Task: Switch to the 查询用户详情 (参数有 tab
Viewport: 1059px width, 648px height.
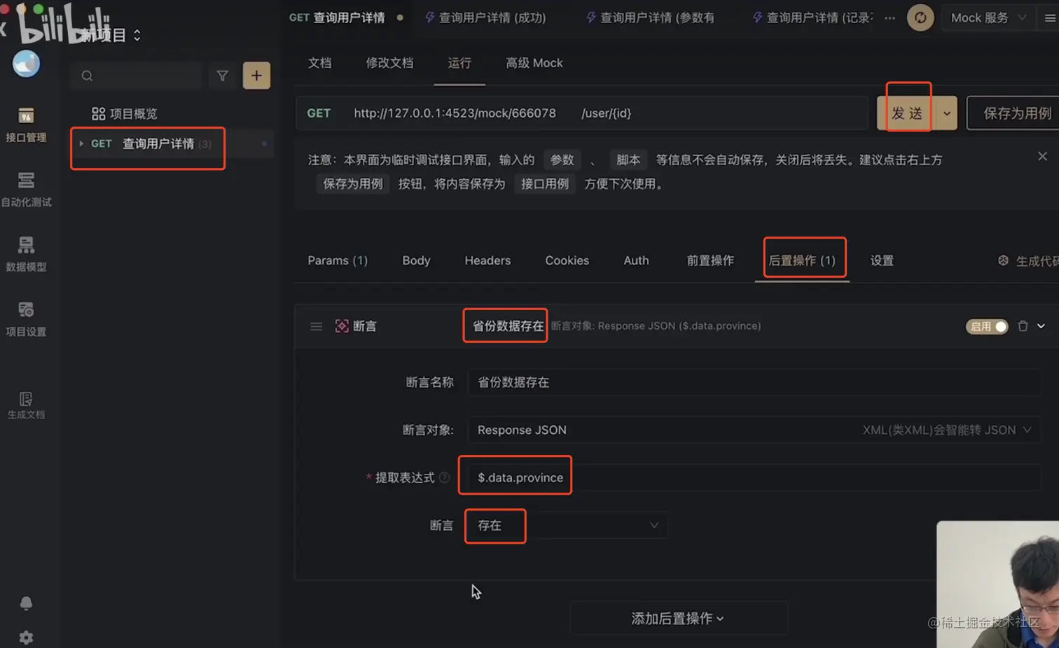Action: (650, 17)
